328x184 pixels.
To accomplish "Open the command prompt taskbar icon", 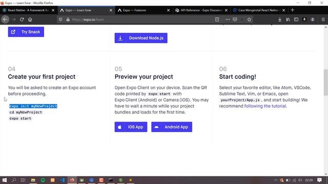I will [x=111, y=180].
